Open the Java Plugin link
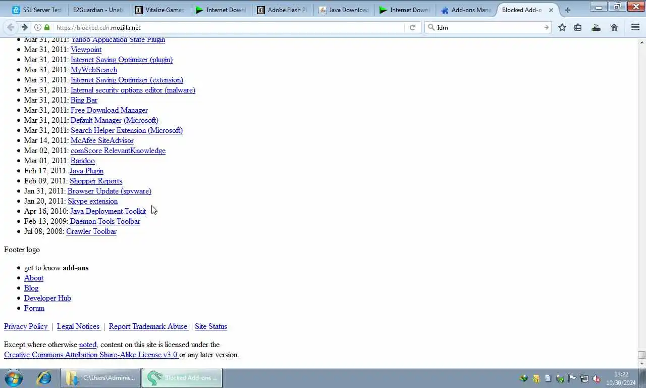Viewport: 646px width, 388px height. [x=86, y=171]
